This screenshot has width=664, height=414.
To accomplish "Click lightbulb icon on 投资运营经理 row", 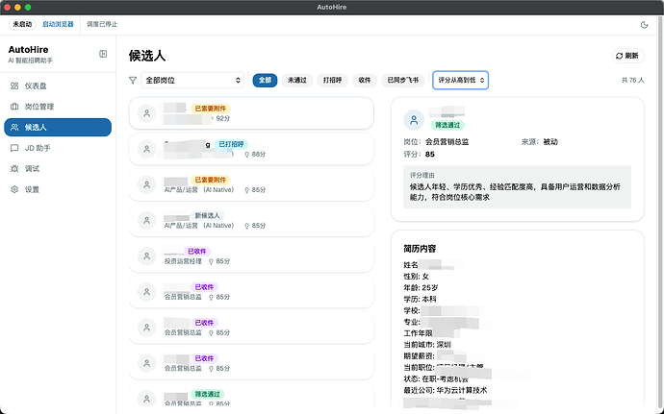I will coord(211,261).
